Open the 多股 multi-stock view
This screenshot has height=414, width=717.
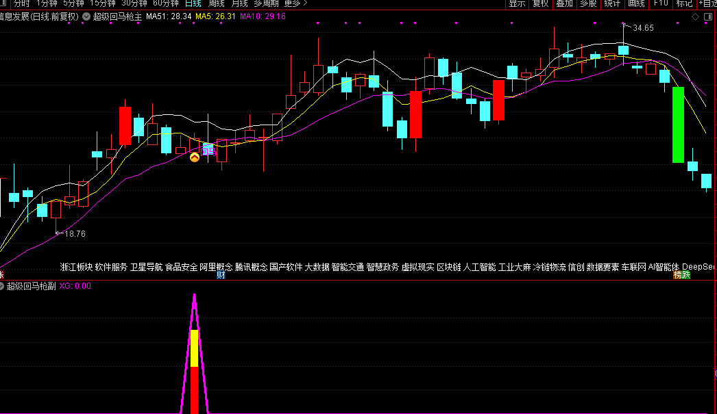click(x=588, y=3)
